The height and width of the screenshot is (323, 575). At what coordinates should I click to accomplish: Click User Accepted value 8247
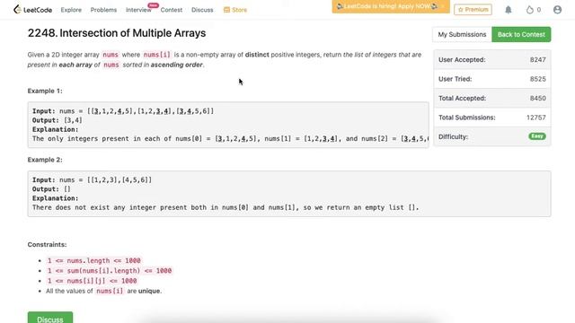[x=537, y=60]
